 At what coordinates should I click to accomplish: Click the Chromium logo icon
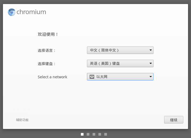pyautogui.click(x=12, y=12)
